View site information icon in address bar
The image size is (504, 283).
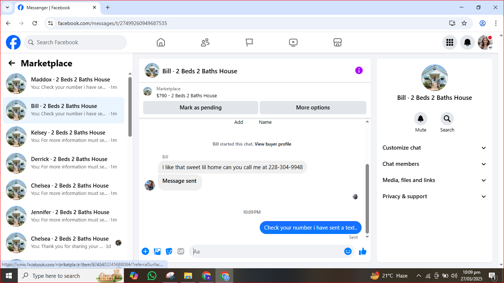(x=51, y=23)
